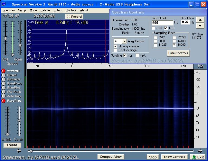Click the Record button
The width and height of the screenshot is (208, 161).
tap(74, 17)
